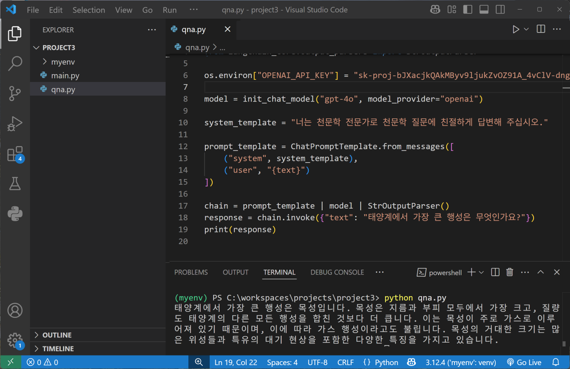Viewport: 570px width, 369px height.
Task: Open the Selection menu
Action: tap(89, 10)
